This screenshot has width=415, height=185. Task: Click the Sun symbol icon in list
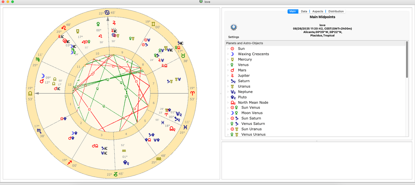[232, 49]
